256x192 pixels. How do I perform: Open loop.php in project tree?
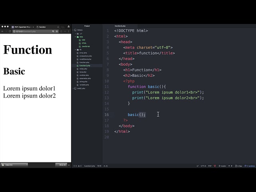point(83,72)
